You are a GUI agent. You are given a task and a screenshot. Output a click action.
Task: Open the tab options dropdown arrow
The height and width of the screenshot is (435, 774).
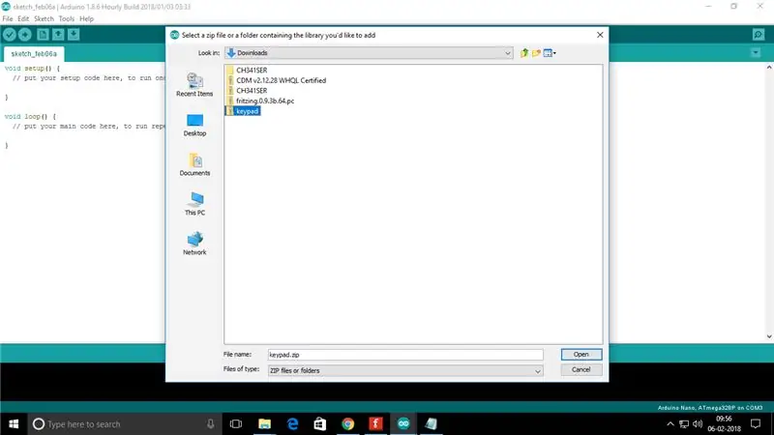(756, 52)
